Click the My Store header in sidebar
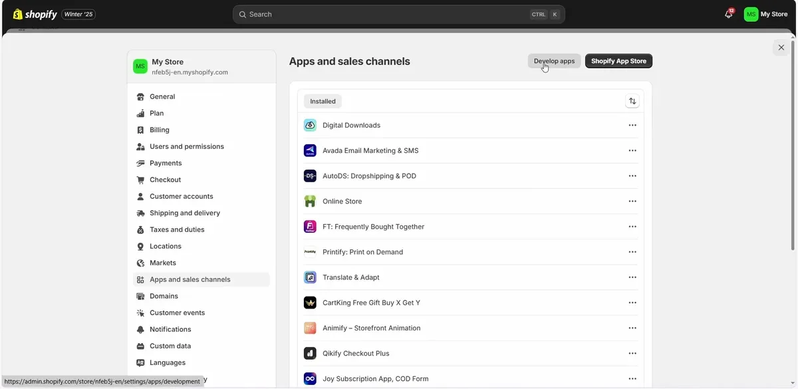Screen dimensions: 798x389 (201, 66)
